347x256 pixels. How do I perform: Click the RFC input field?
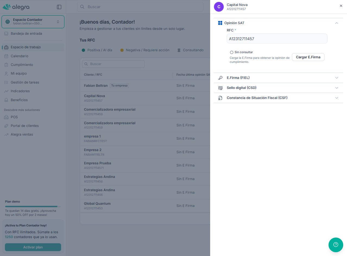pos(277,39)
